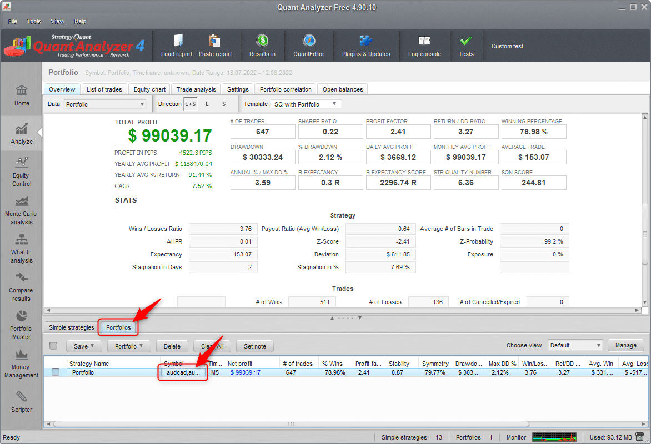
Task: Click the Set note button
Action: pos(255,346)
